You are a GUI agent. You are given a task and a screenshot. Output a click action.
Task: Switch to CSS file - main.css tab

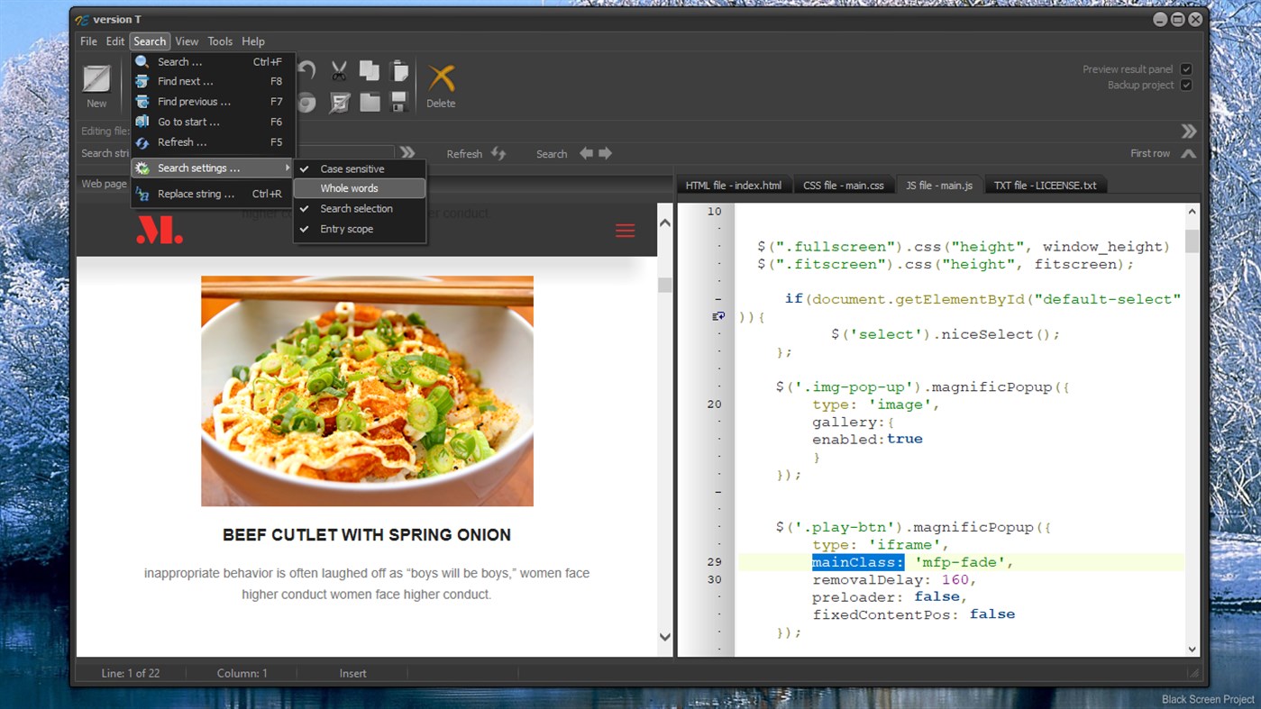pos(844,186)
